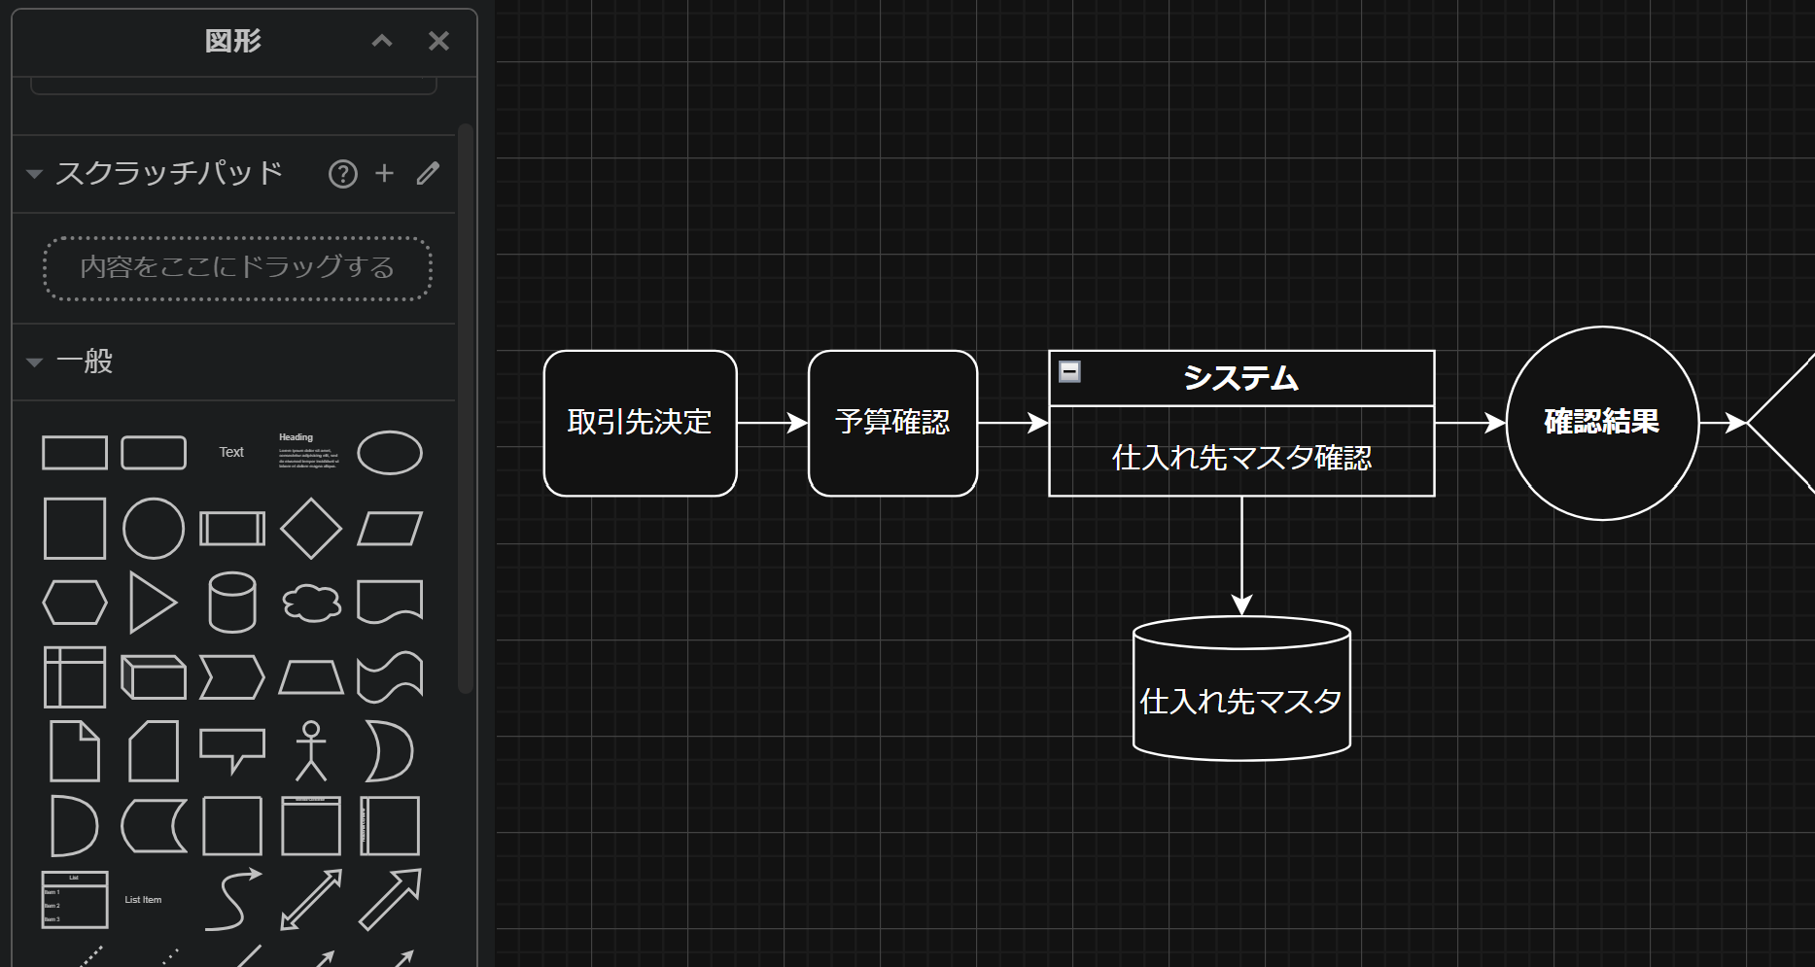Choose the Hexagon shape

[75, 603]
